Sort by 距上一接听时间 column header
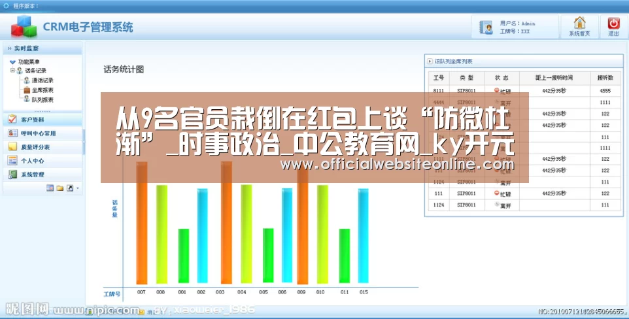Screen dimensions: 629x319 [554, 78]
